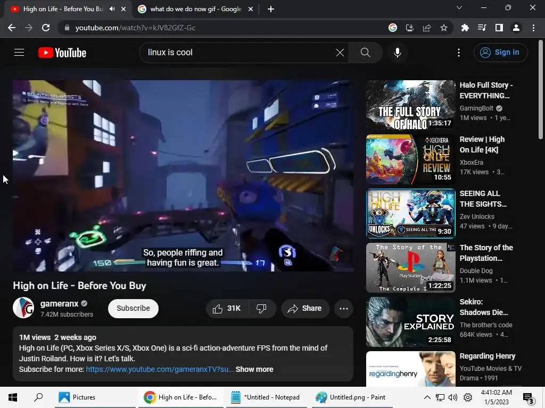Go to the YouTube home logo
This screenshot has height=408, width=545.
click(62, 53)
